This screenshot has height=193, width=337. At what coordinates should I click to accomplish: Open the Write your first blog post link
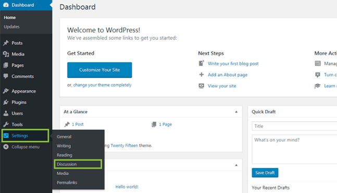coord(233,64)
